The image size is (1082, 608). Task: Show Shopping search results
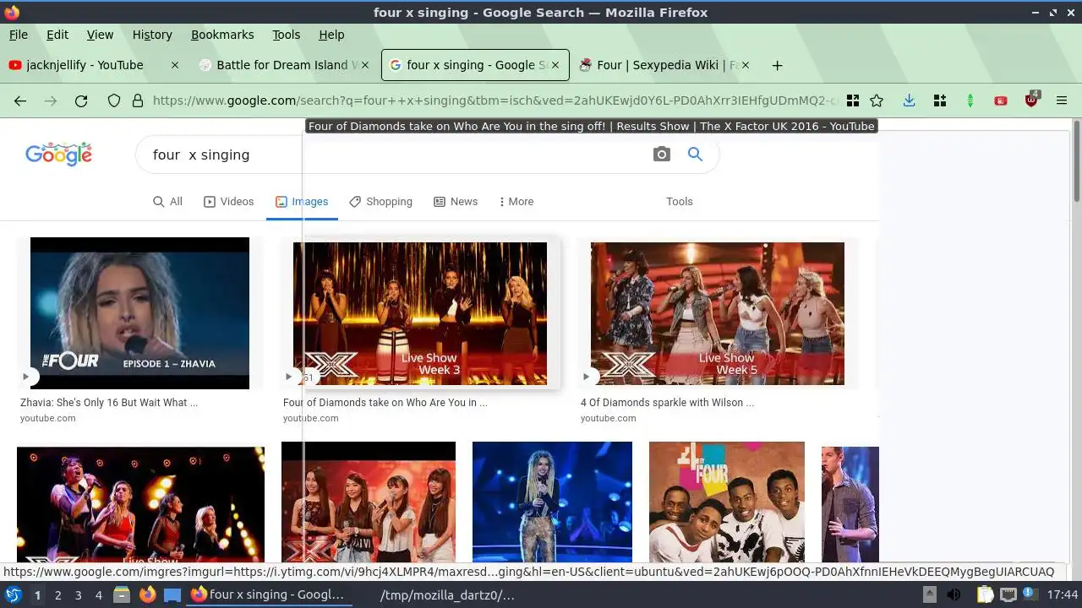[380, 202]
